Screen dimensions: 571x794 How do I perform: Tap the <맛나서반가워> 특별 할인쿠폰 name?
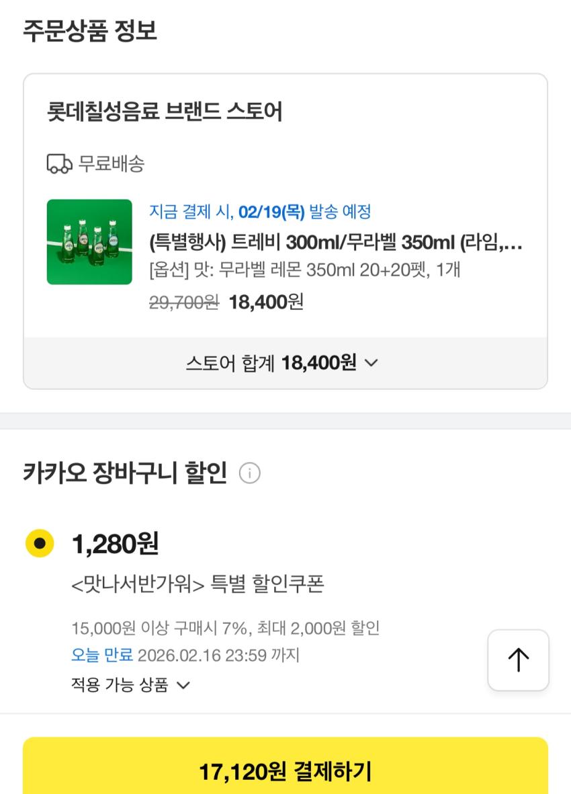(x=197, y=584)
